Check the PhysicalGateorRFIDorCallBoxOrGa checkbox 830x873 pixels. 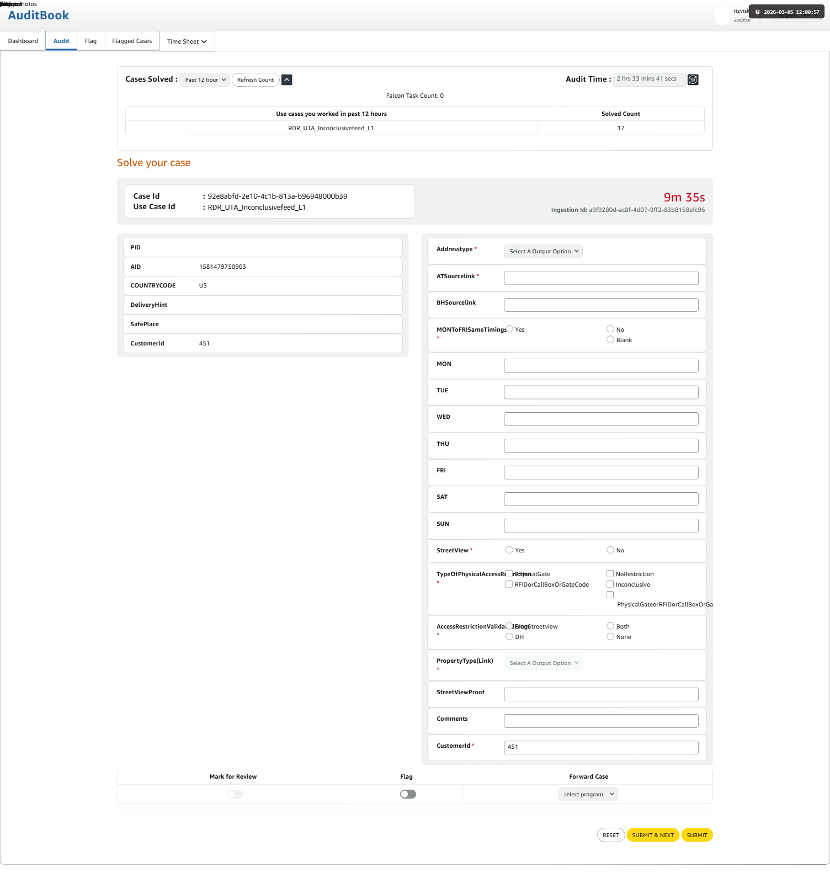point(610,595)
